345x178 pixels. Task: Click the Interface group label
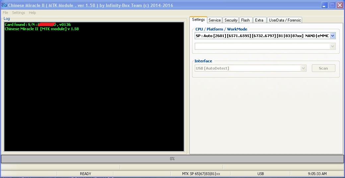(x=203, y=61)
